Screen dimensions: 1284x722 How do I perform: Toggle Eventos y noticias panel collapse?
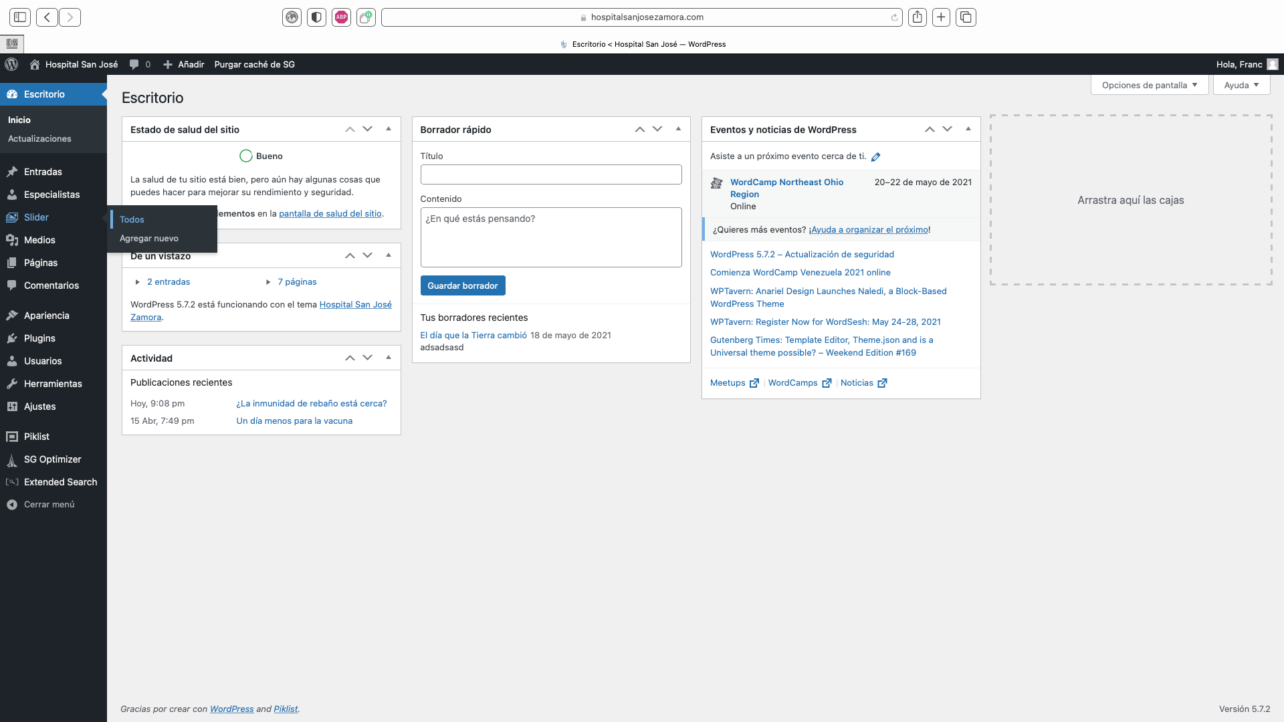[968, 129]
